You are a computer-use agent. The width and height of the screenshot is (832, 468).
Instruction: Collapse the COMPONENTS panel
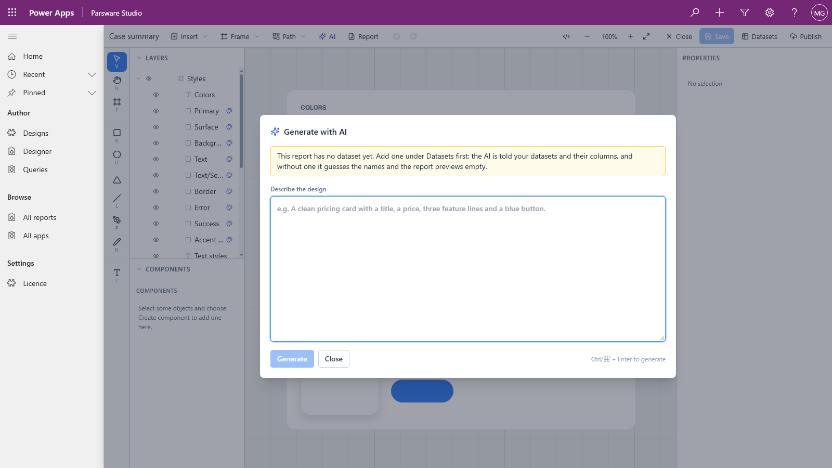click(139, 269)
